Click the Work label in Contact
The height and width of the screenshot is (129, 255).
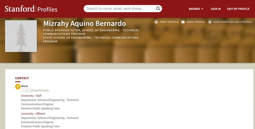25,86
